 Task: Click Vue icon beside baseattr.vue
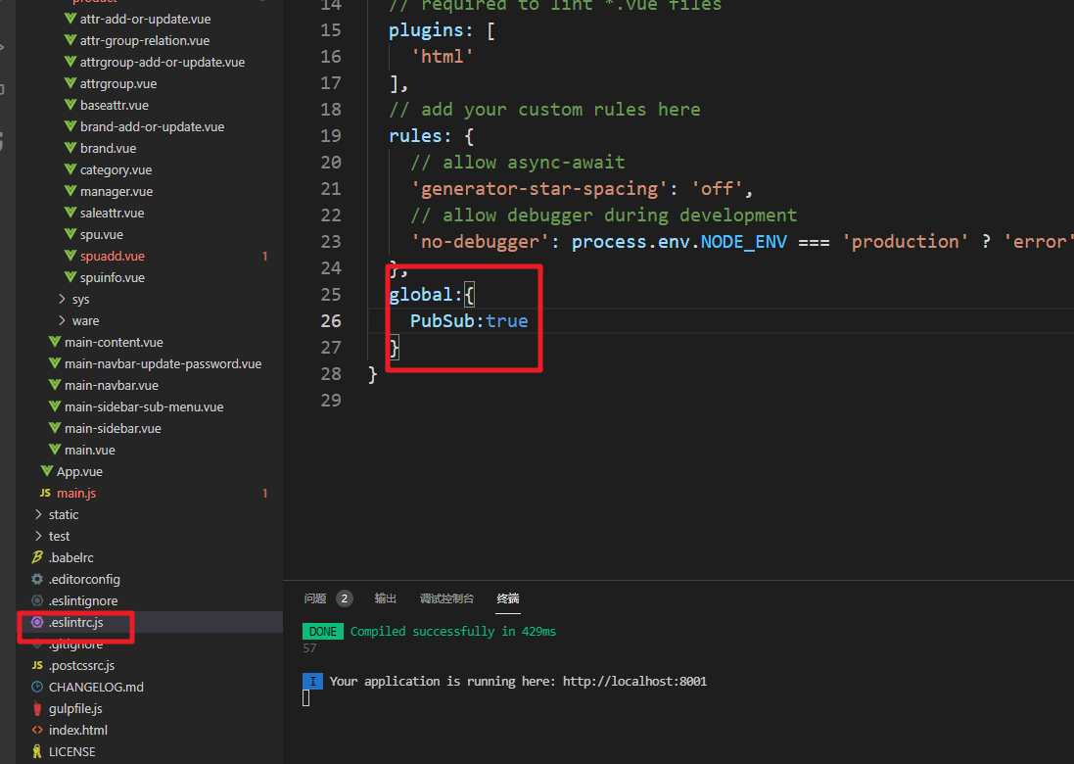coord(70,105)
